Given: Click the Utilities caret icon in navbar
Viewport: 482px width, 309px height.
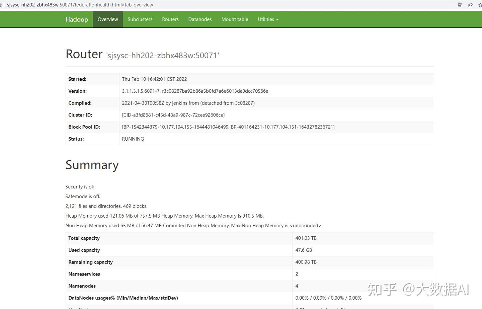Looking at the screenshot, I should click(277, 19).
